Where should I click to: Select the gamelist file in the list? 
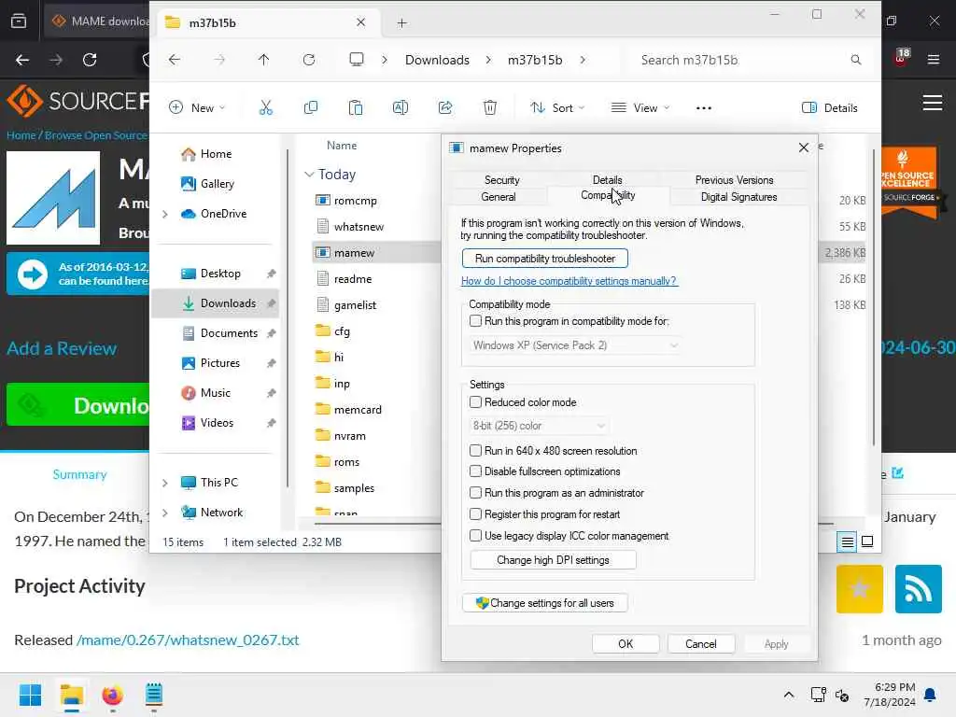[x=355, y=305]
